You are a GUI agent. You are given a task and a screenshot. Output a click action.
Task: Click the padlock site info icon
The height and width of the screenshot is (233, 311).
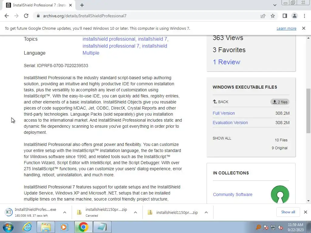pos(38,16)
